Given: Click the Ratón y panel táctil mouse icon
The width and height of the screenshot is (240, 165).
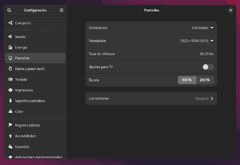Looking at the screenshot, I should [10, 68].
